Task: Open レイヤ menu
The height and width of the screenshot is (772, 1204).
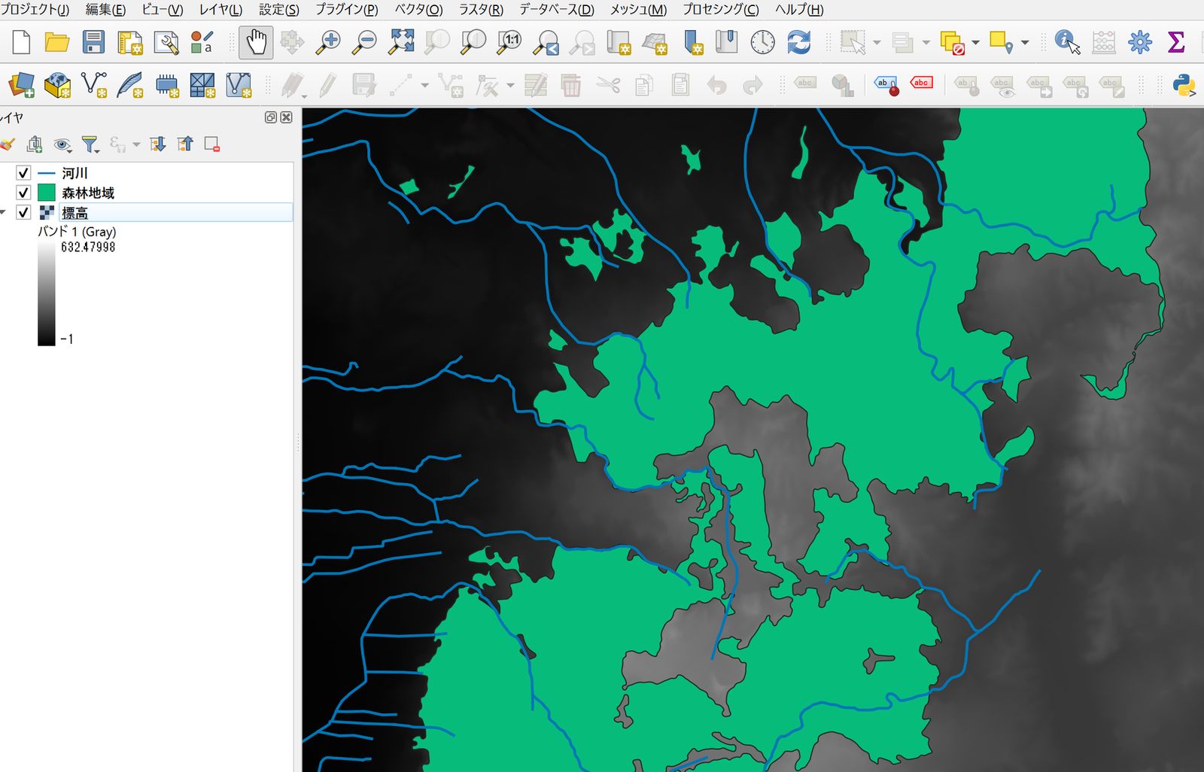Action: [220, 10]
